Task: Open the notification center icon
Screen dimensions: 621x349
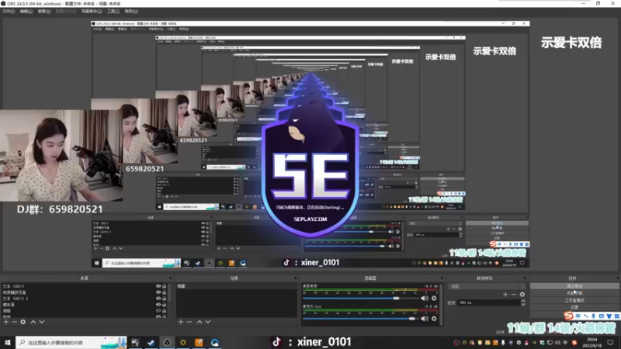Action: (x=610, y=342)
